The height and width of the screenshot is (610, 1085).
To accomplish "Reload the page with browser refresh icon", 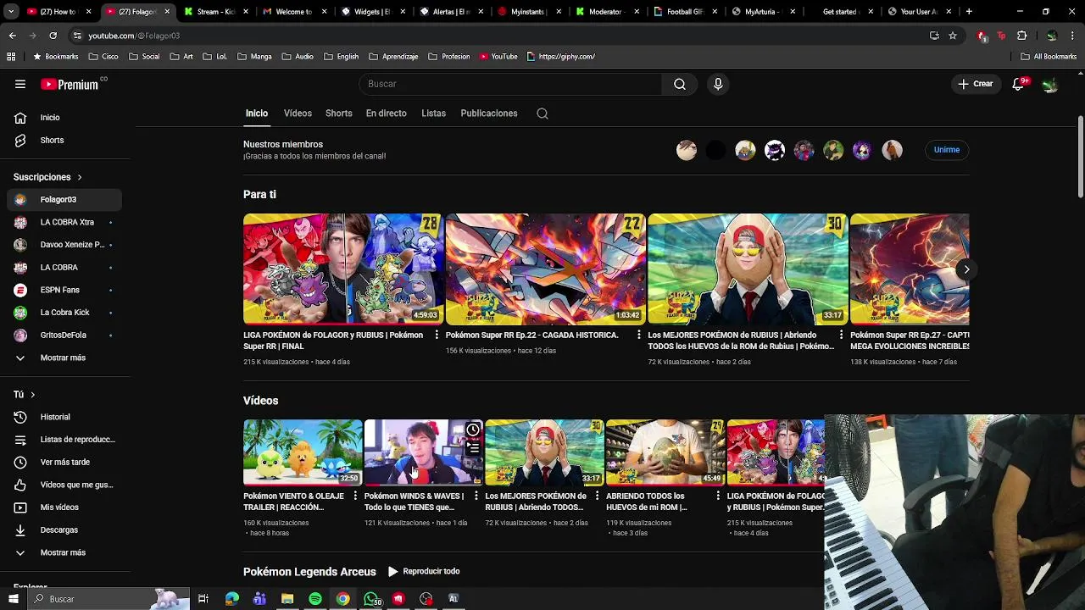I will [53, 36].
